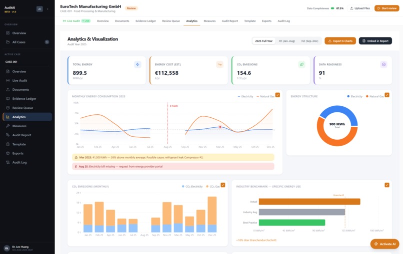Image resolution: width=403 pixels, height=254 pixels.
Task: Click the All Cases count badge
Action: (x=47, y=42)
